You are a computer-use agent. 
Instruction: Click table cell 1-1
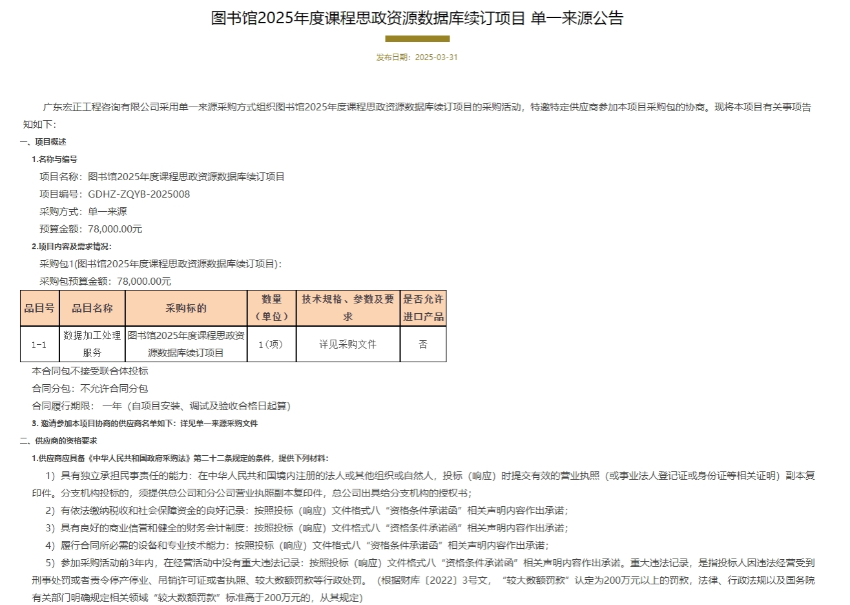point(39,344)
